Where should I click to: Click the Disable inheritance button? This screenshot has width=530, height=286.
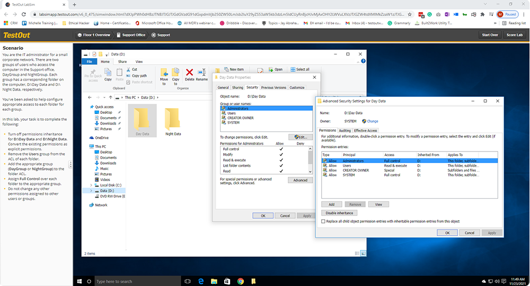point(339,213)
